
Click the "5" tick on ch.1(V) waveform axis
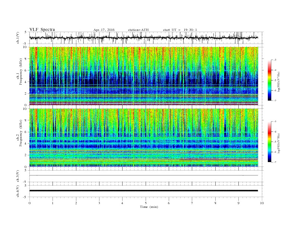26,32
